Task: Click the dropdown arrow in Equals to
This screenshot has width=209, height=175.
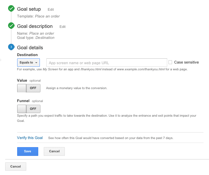Action: tap(36, 63)
